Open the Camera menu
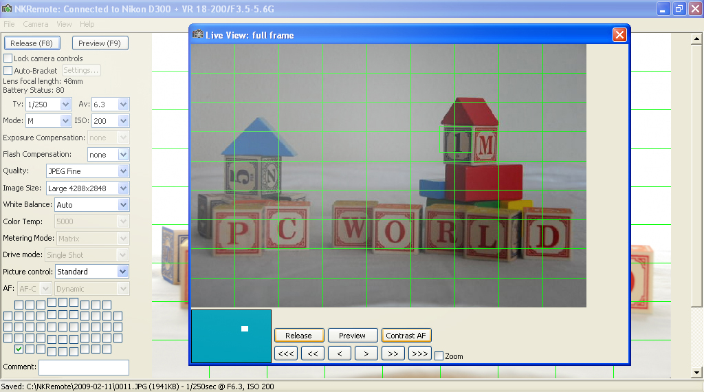The image size is (704, 392). tap(36, 24)
